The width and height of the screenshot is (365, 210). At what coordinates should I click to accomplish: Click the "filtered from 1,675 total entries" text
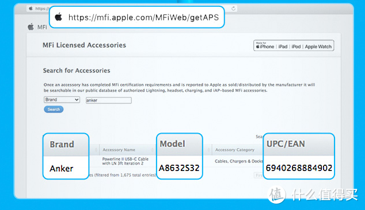click(126, 175)
